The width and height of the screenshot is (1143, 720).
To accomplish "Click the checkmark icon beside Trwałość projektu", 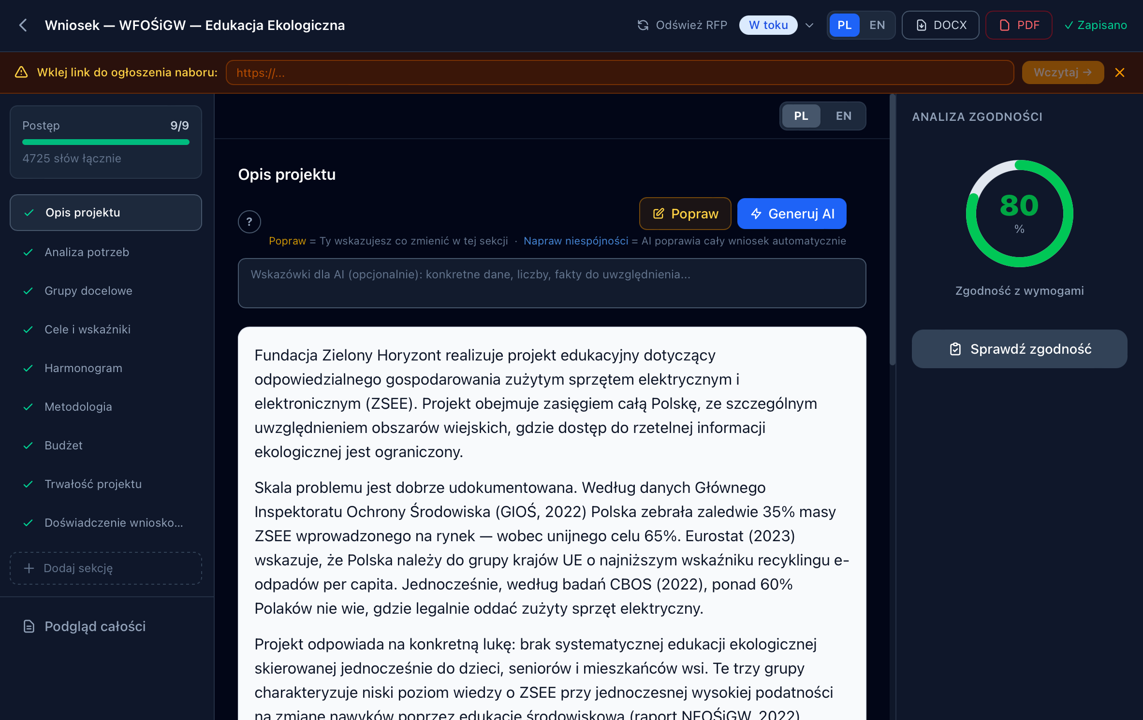I will pyautogui.click(x=28, y=484).
